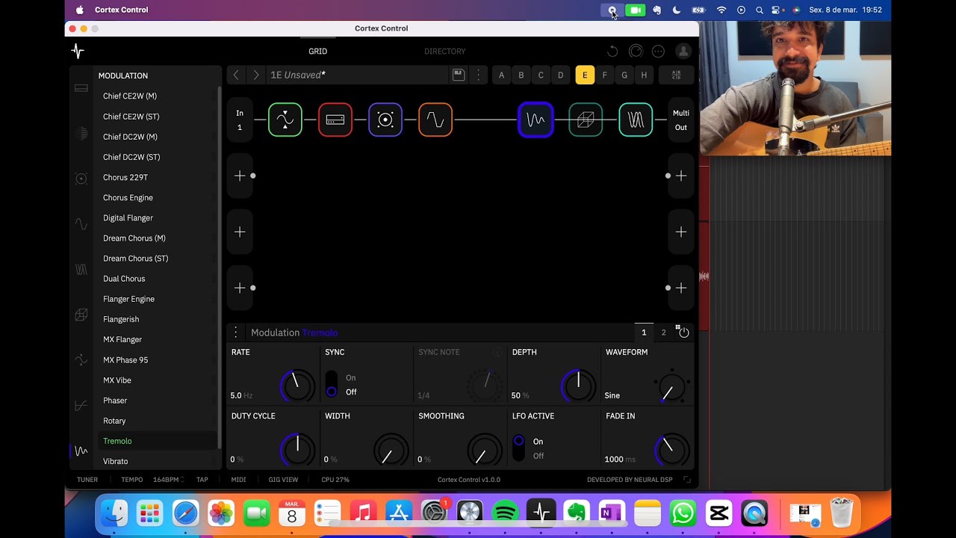Save the preset with the floppy disk icon
This screenshot has width=956, height=538.
(459, 75)
